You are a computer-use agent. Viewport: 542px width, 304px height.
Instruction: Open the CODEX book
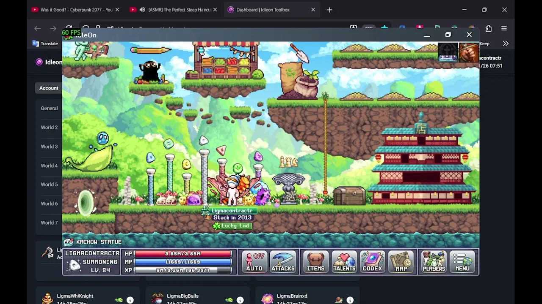[372, 262]
